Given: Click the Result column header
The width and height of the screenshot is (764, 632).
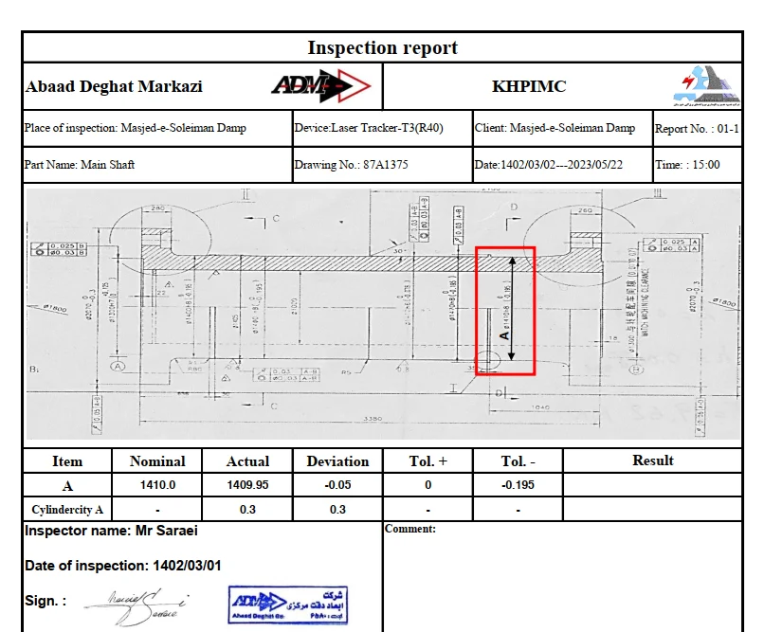Looking at the screenshot, I should click(x=652, y=460).
